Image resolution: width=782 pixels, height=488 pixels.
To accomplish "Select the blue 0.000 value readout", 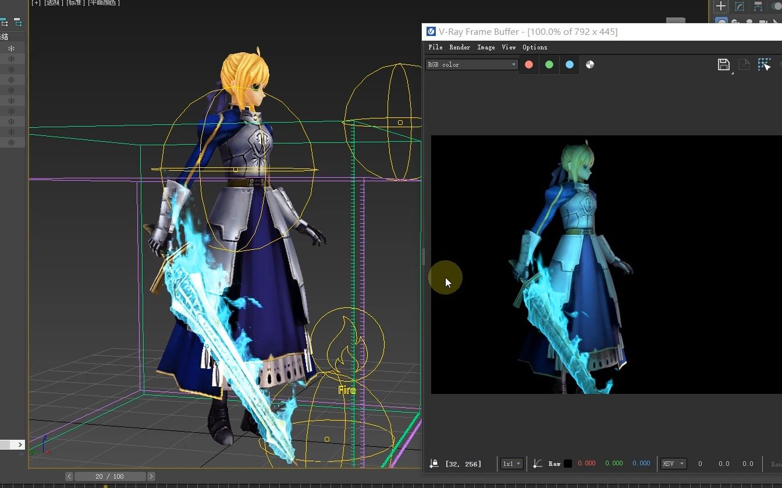I will click(641, 464).
